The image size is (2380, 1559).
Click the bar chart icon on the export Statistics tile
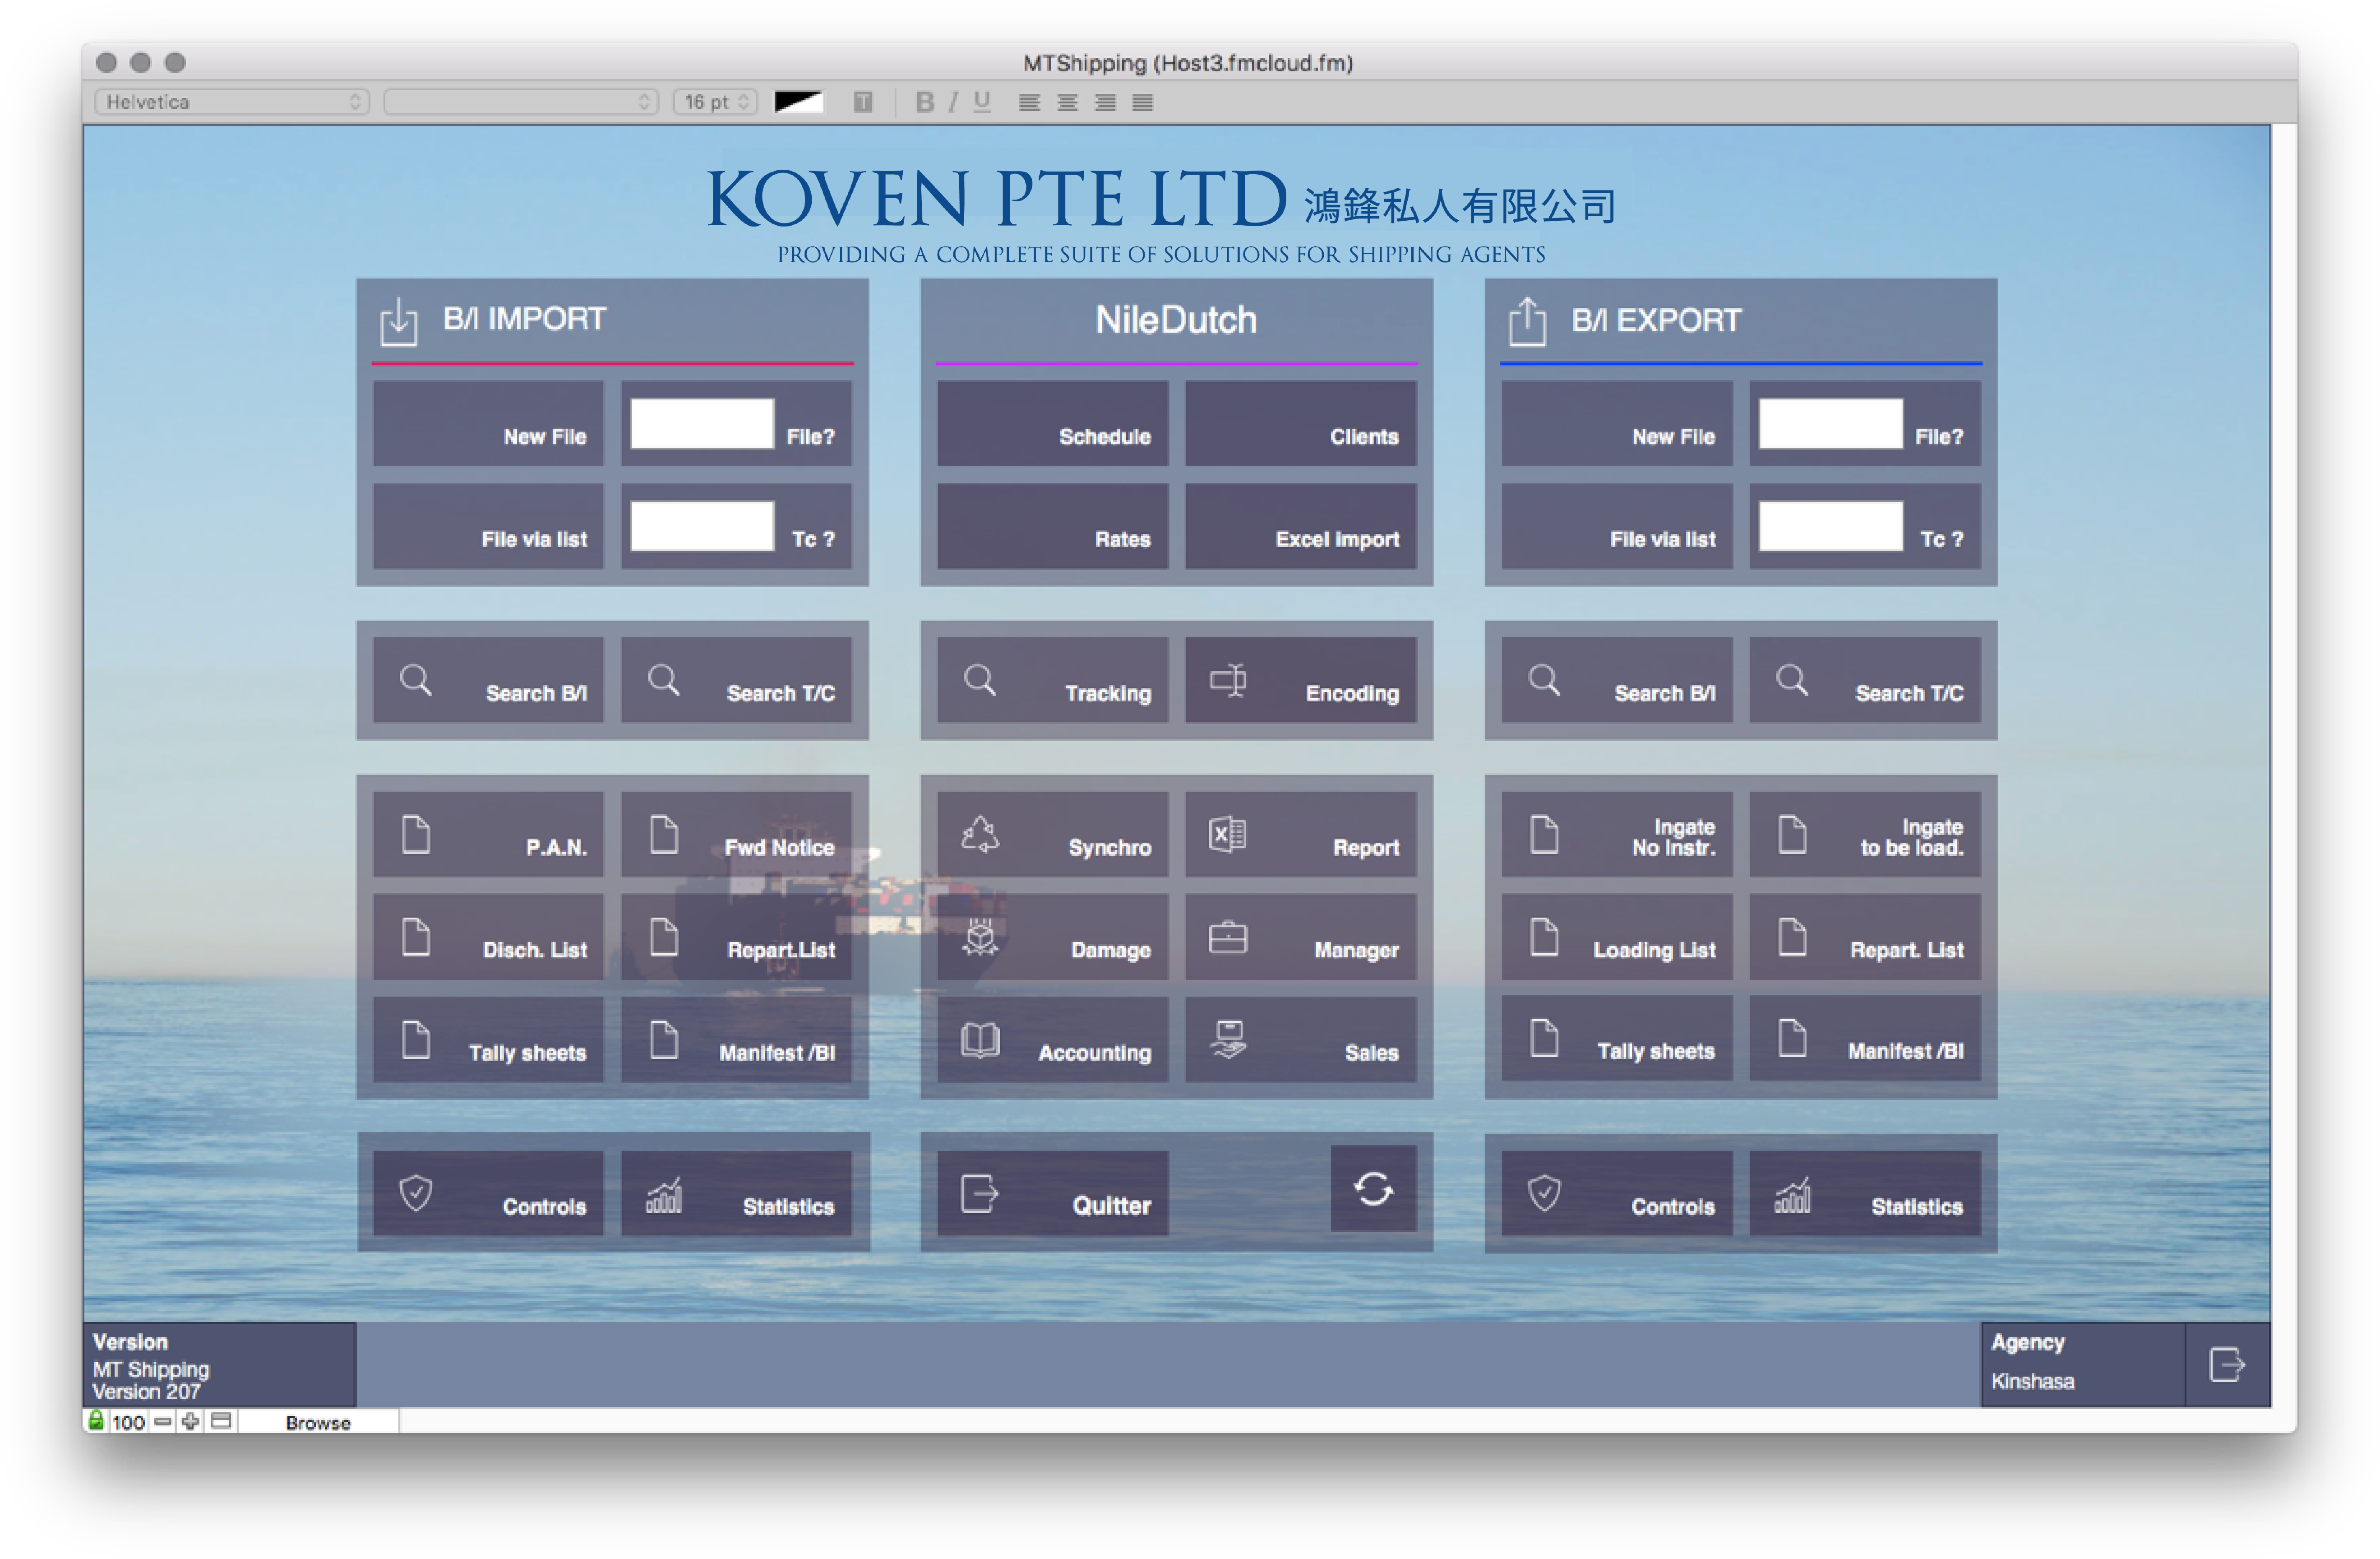coord(1792,1195)
